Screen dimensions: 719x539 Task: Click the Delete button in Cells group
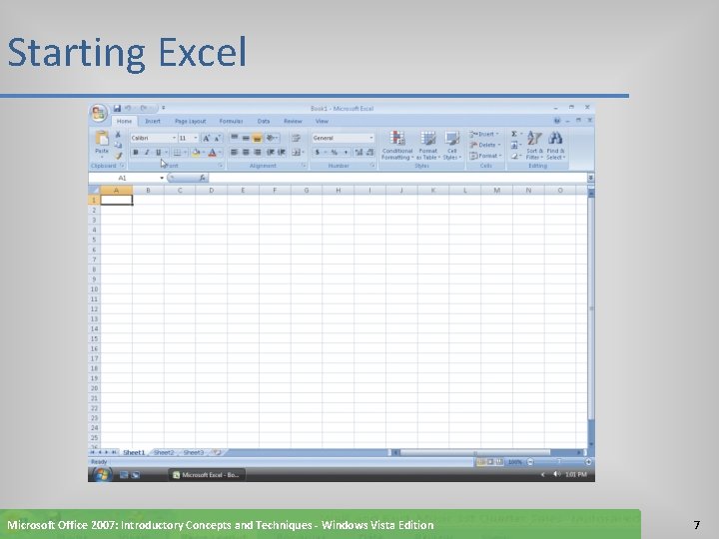pyautogui.click(x=484, y=145)
